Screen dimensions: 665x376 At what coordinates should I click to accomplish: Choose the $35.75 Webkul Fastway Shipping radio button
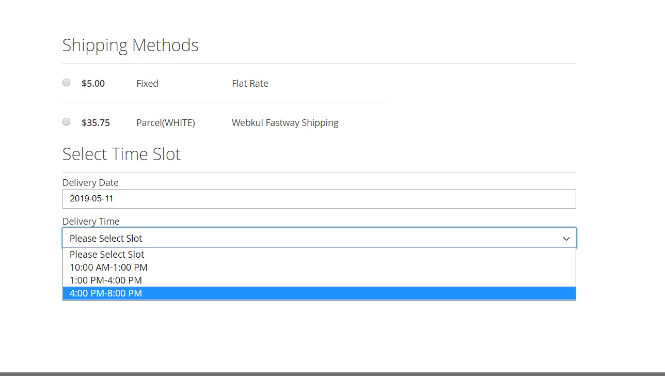point(66,122)
